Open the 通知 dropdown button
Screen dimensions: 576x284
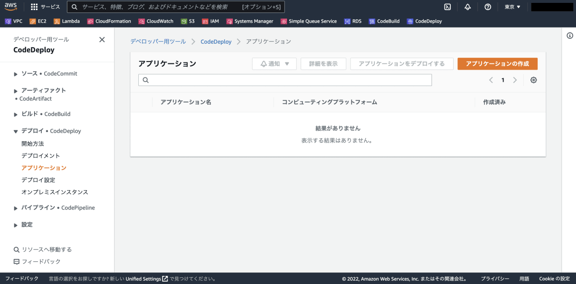274,64
